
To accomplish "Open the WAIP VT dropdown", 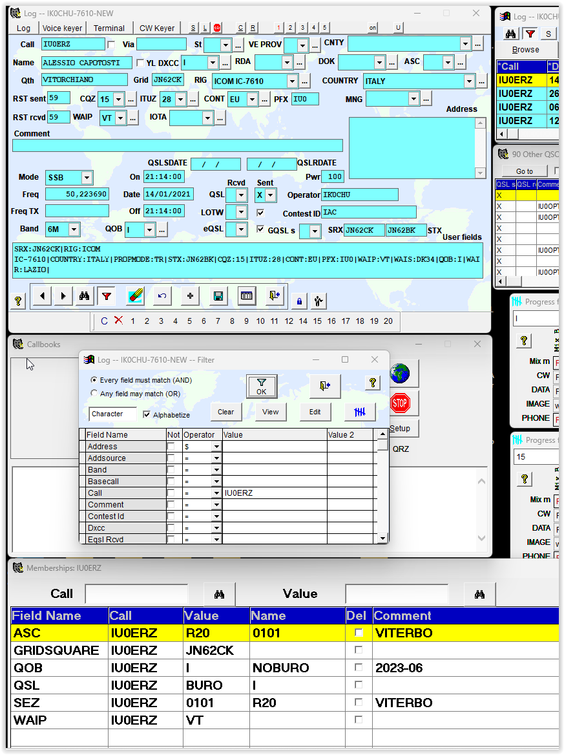I will 120,118.
